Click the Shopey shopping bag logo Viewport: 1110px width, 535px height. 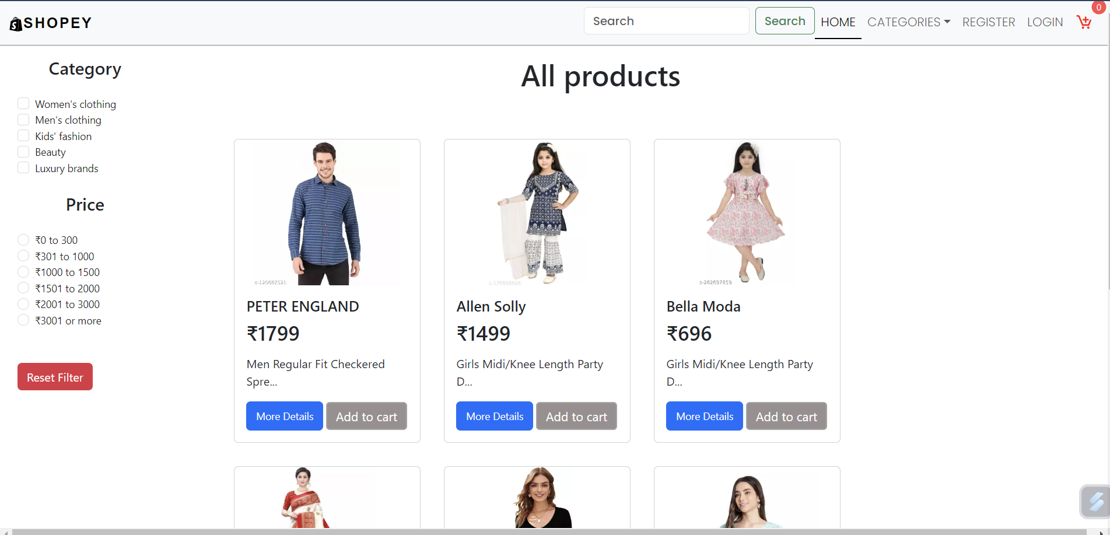point(16,24)
